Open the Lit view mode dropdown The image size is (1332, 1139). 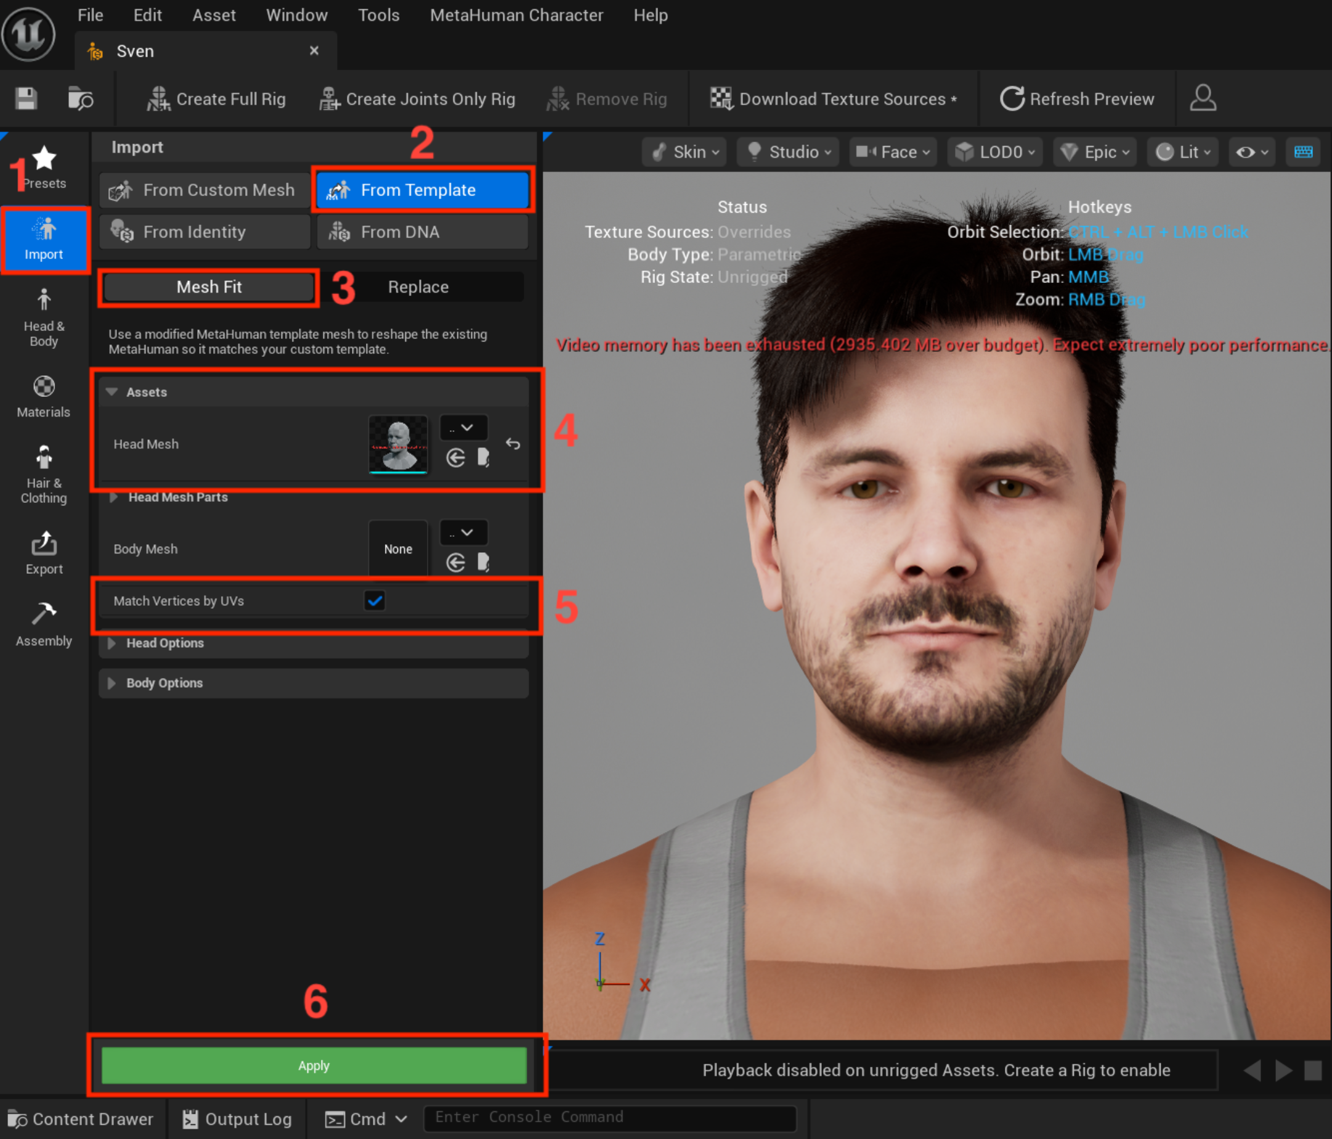pyautogui.click(x=1183, y=152)
